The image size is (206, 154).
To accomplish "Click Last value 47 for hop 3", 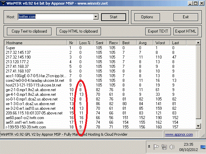I will [174, 57].
